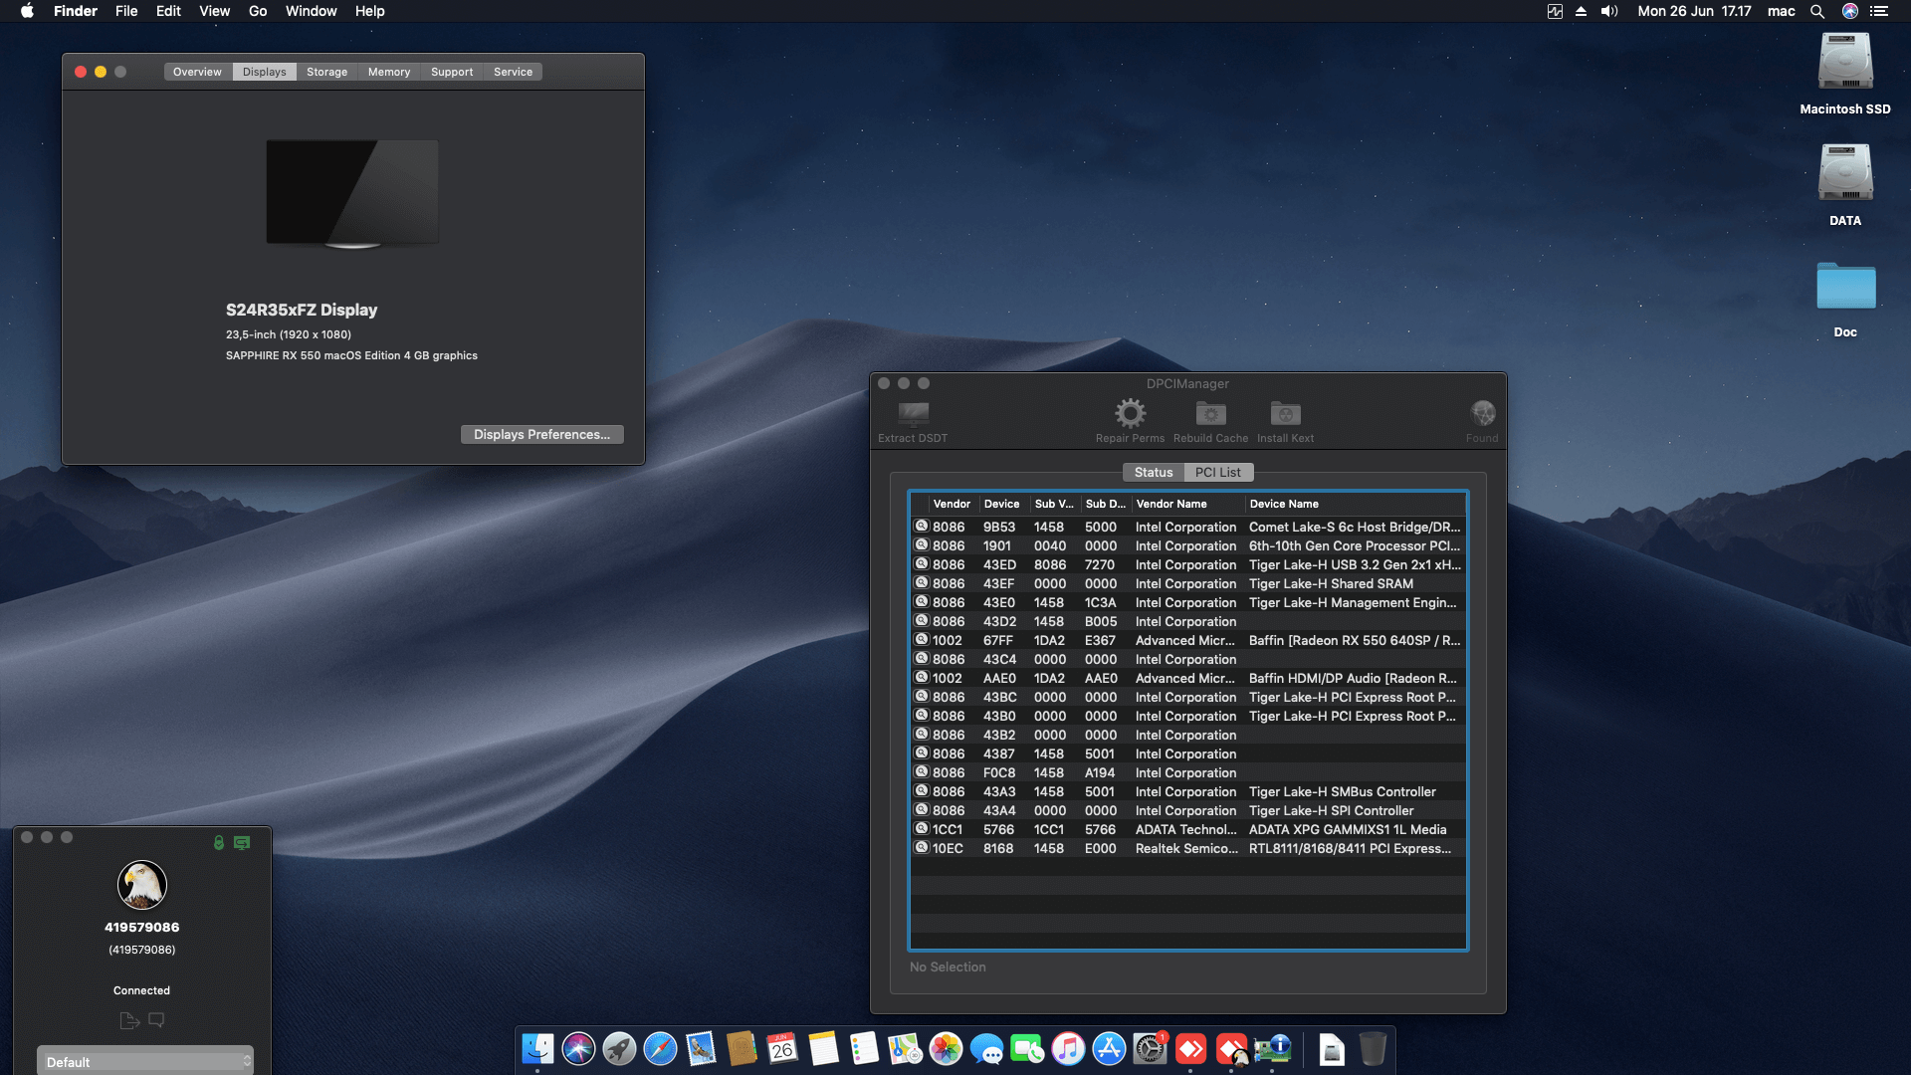Click device ID F0C8 cell in PCI list
The image size is (1911, 1075).
pyautogui.click(x=999, y=772)
